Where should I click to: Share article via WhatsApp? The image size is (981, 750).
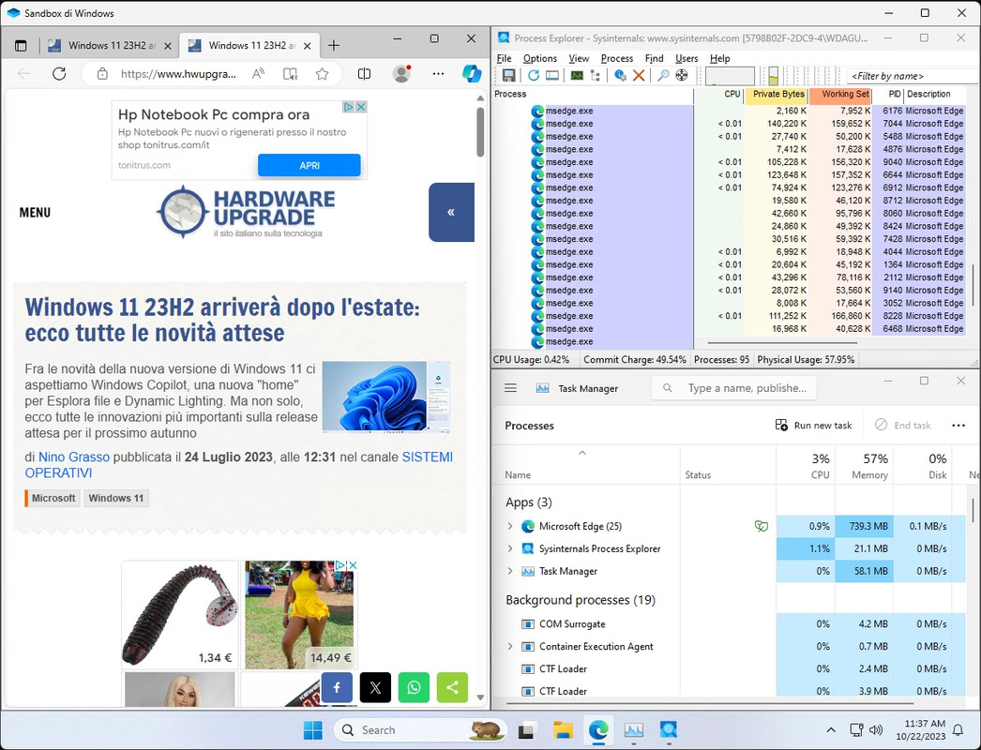414,687
